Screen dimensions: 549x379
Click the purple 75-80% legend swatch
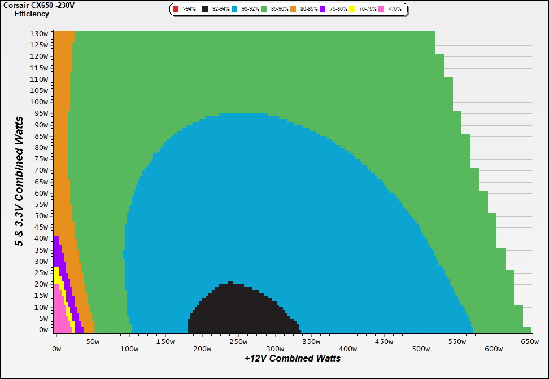pyautogui.click(x=323, y=10)
